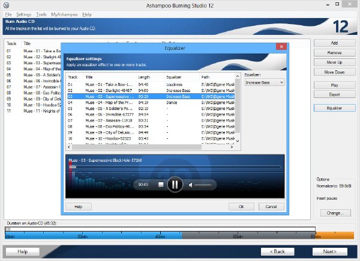Click the Normalize to: 89.0dB option text
This screenshot has width=360, height=261.
(x=334, y=186)
